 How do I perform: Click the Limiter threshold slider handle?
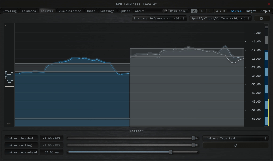(x=193, y=138)
